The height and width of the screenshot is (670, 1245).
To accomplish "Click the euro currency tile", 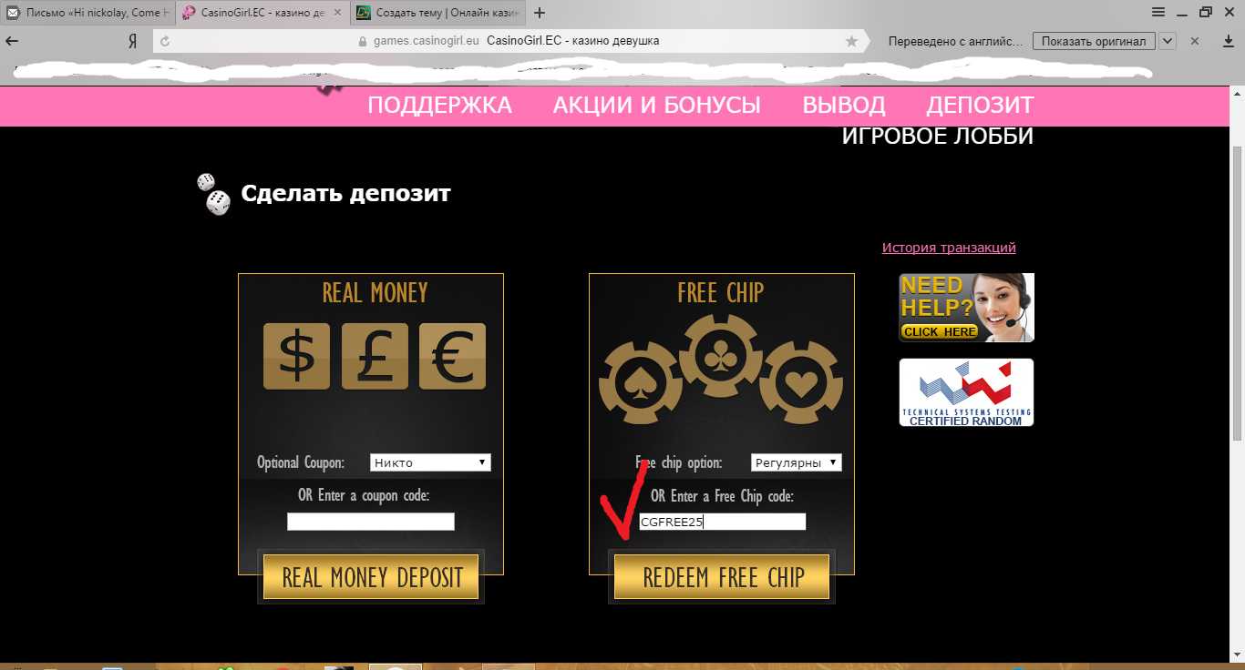I will pos(452,356).
